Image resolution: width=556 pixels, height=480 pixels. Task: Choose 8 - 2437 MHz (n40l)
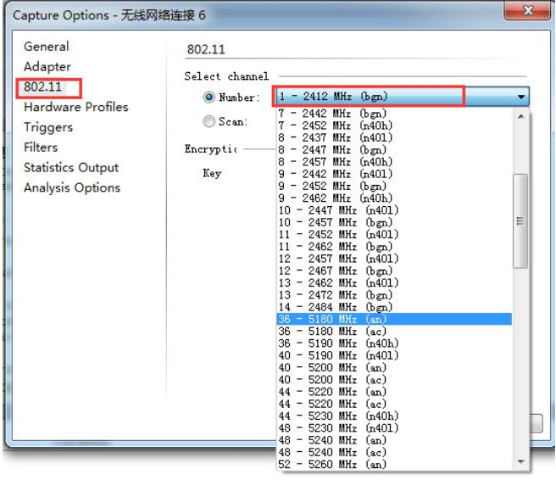[x=394, y=137]
